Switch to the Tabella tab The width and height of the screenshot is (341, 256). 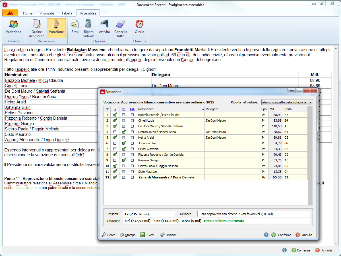click(67, 13)
